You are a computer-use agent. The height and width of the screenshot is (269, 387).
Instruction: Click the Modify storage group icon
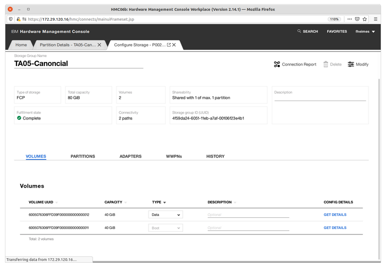[351, 65]
